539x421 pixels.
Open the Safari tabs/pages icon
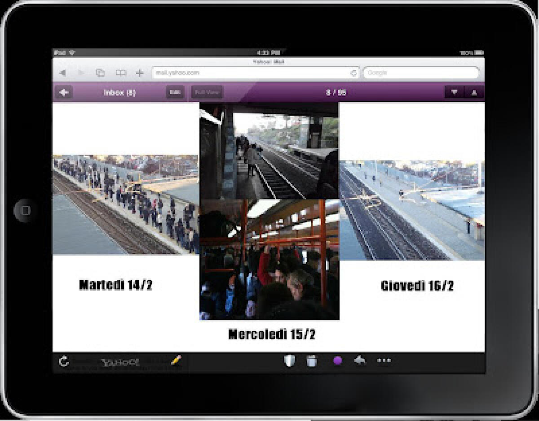(100, 73)
